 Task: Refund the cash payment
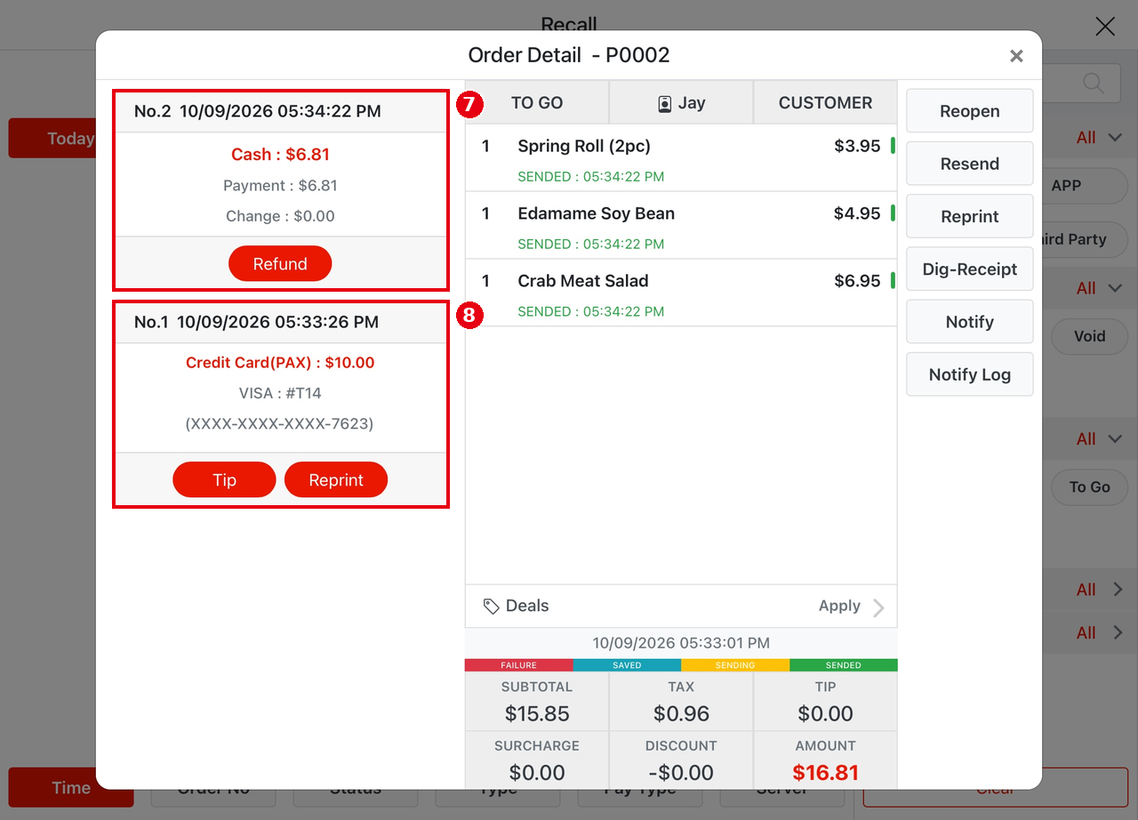click(x=280, y=264)
